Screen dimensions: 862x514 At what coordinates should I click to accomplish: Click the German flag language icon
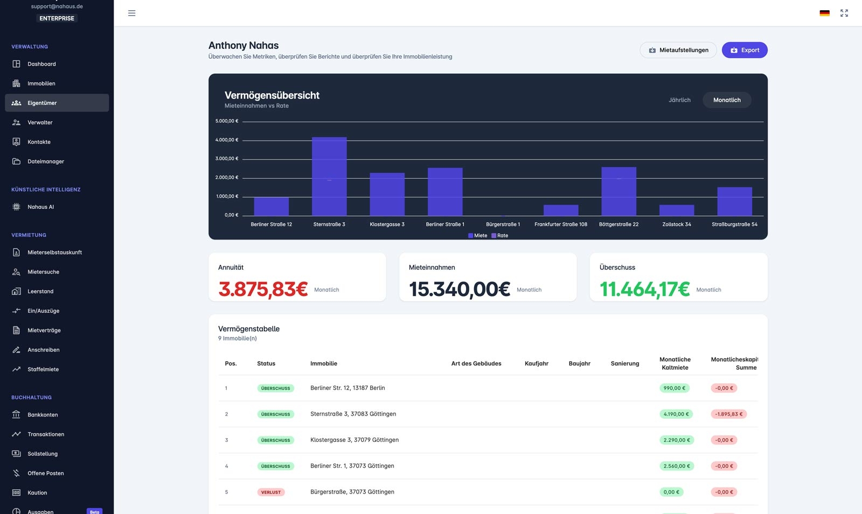[x=824, y=13]
